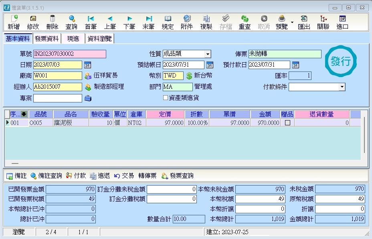Click the 刪除 (delete) trash icon

tap(52, 22)
